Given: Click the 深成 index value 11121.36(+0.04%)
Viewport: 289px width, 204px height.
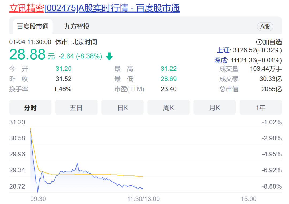Looking at the screenshot, I should point(256,60).
